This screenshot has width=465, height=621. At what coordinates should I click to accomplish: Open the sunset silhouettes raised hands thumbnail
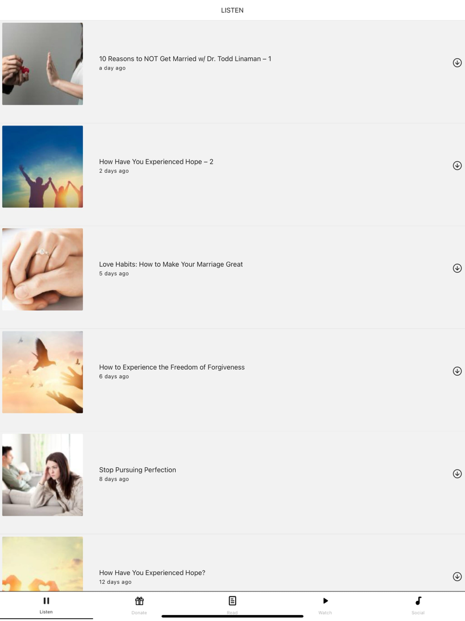[43, 167]
